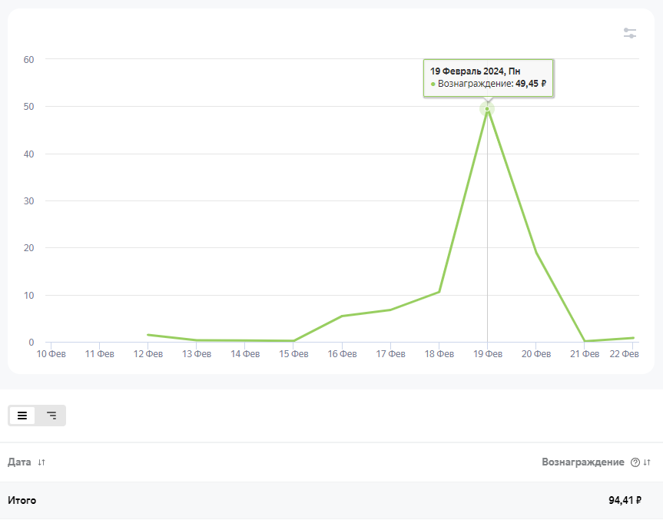Click the 16 Фев x-axis label
The height and width of the screenshot is (520, 663).
coord(342,354)
